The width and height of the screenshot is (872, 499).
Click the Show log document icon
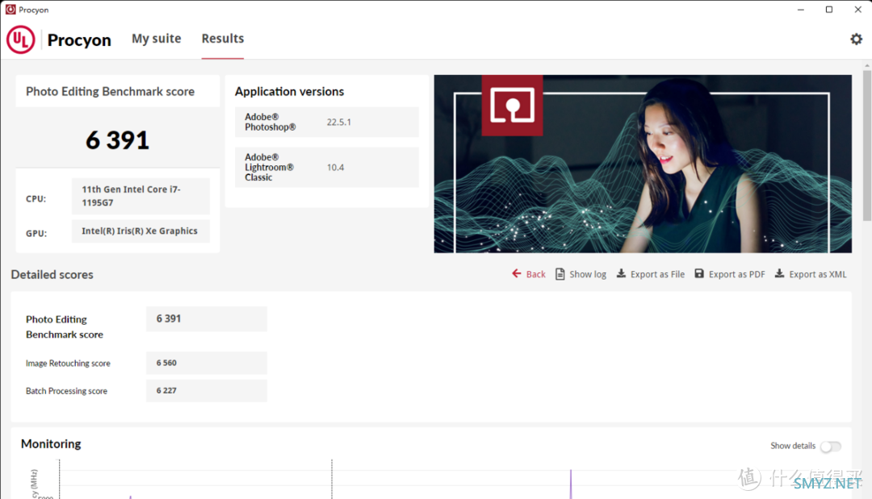(x=560, y=273)
